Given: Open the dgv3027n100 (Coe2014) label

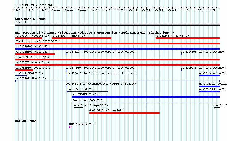Looking at the screenshot, I should (31, 46).
